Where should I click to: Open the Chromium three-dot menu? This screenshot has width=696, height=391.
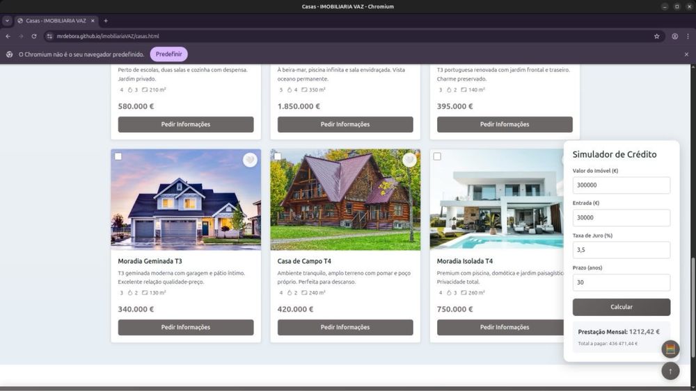coord(688,36)
